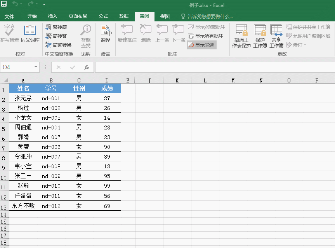The image size is (335, 248).
Task: Click cell containing nd-006
Action: coord(51,147)
